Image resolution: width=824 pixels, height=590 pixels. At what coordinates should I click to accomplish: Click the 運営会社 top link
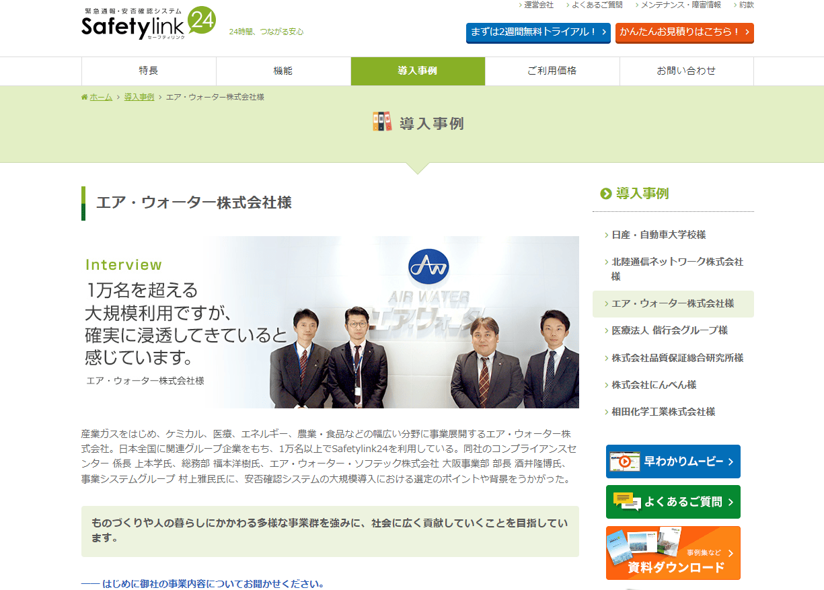538,5
